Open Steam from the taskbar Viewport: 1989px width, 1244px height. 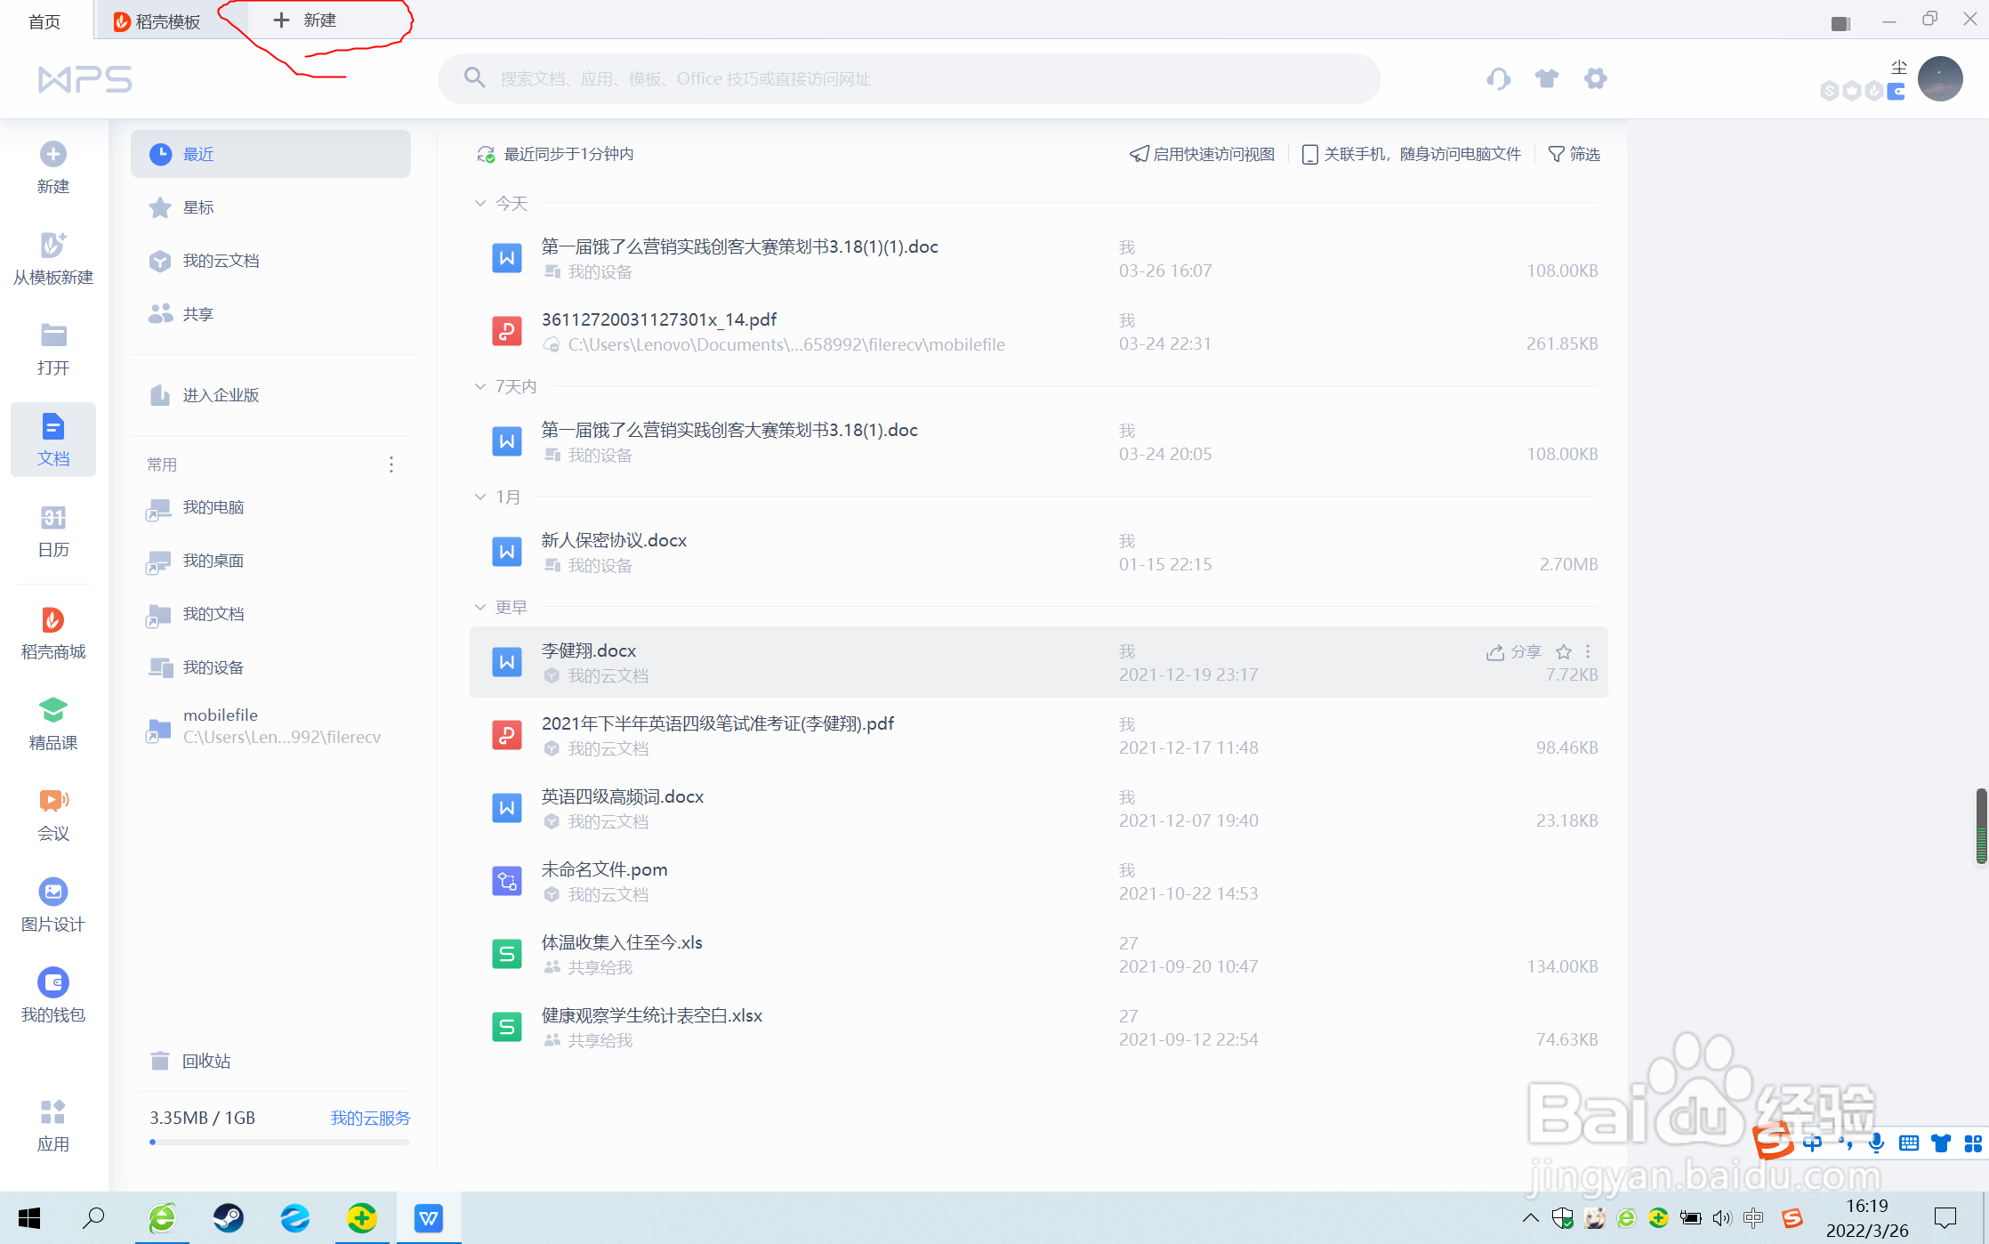click(229, 1217)
